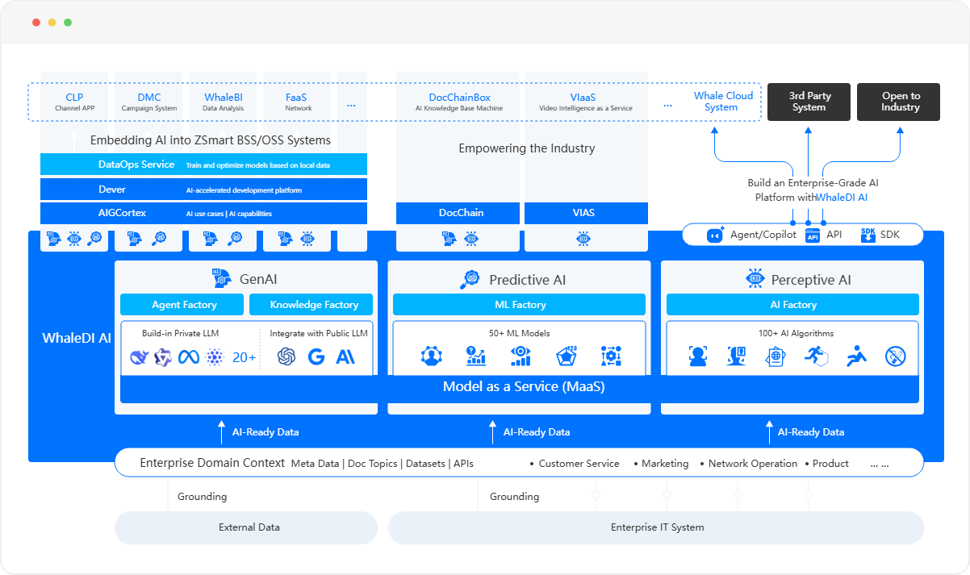This screenshot has width=970, height=575.
Task: Click the Agent/Copilot chat icon
Action: coord(716,235)
